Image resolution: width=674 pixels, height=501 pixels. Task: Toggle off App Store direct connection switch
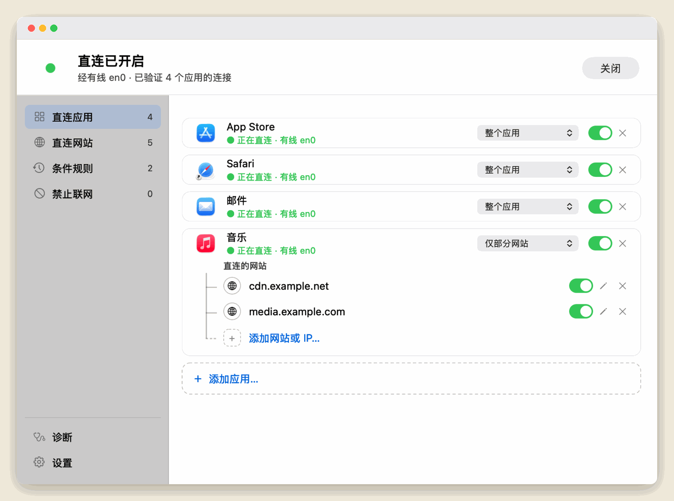600,133
